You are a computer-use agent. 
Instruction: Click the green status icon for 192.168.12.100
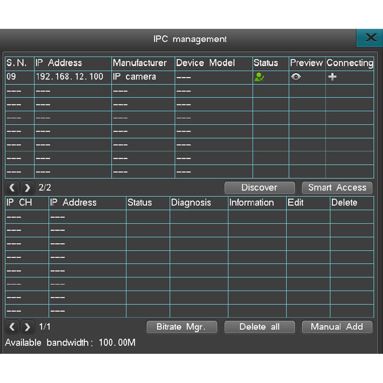point(259,77)
